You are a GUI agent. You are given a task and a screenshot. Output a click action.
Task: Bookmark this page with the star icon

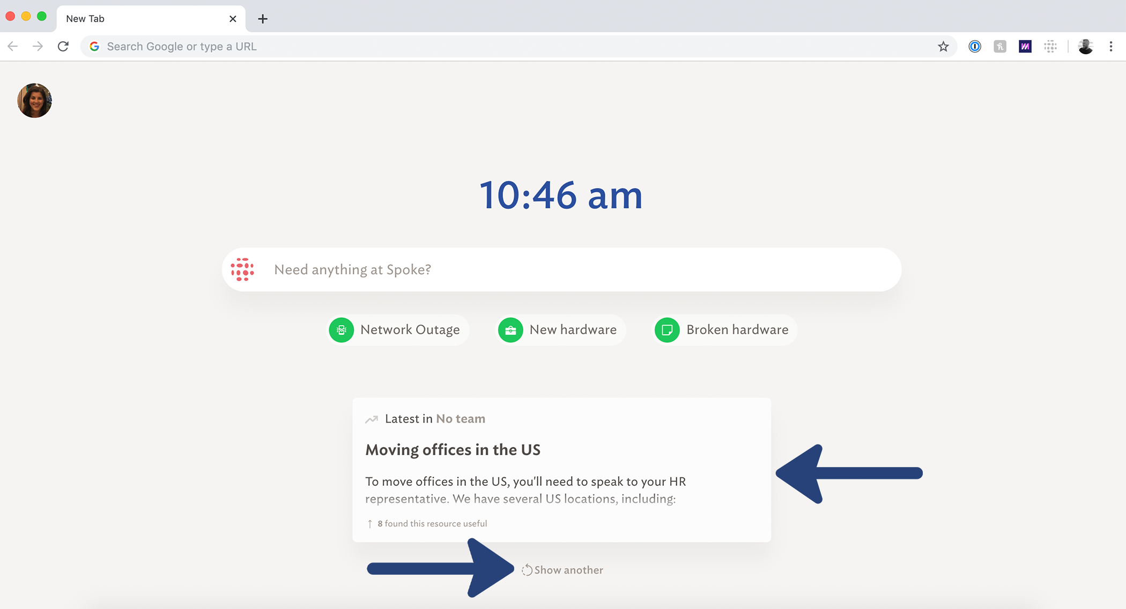(x=943, y=47)
